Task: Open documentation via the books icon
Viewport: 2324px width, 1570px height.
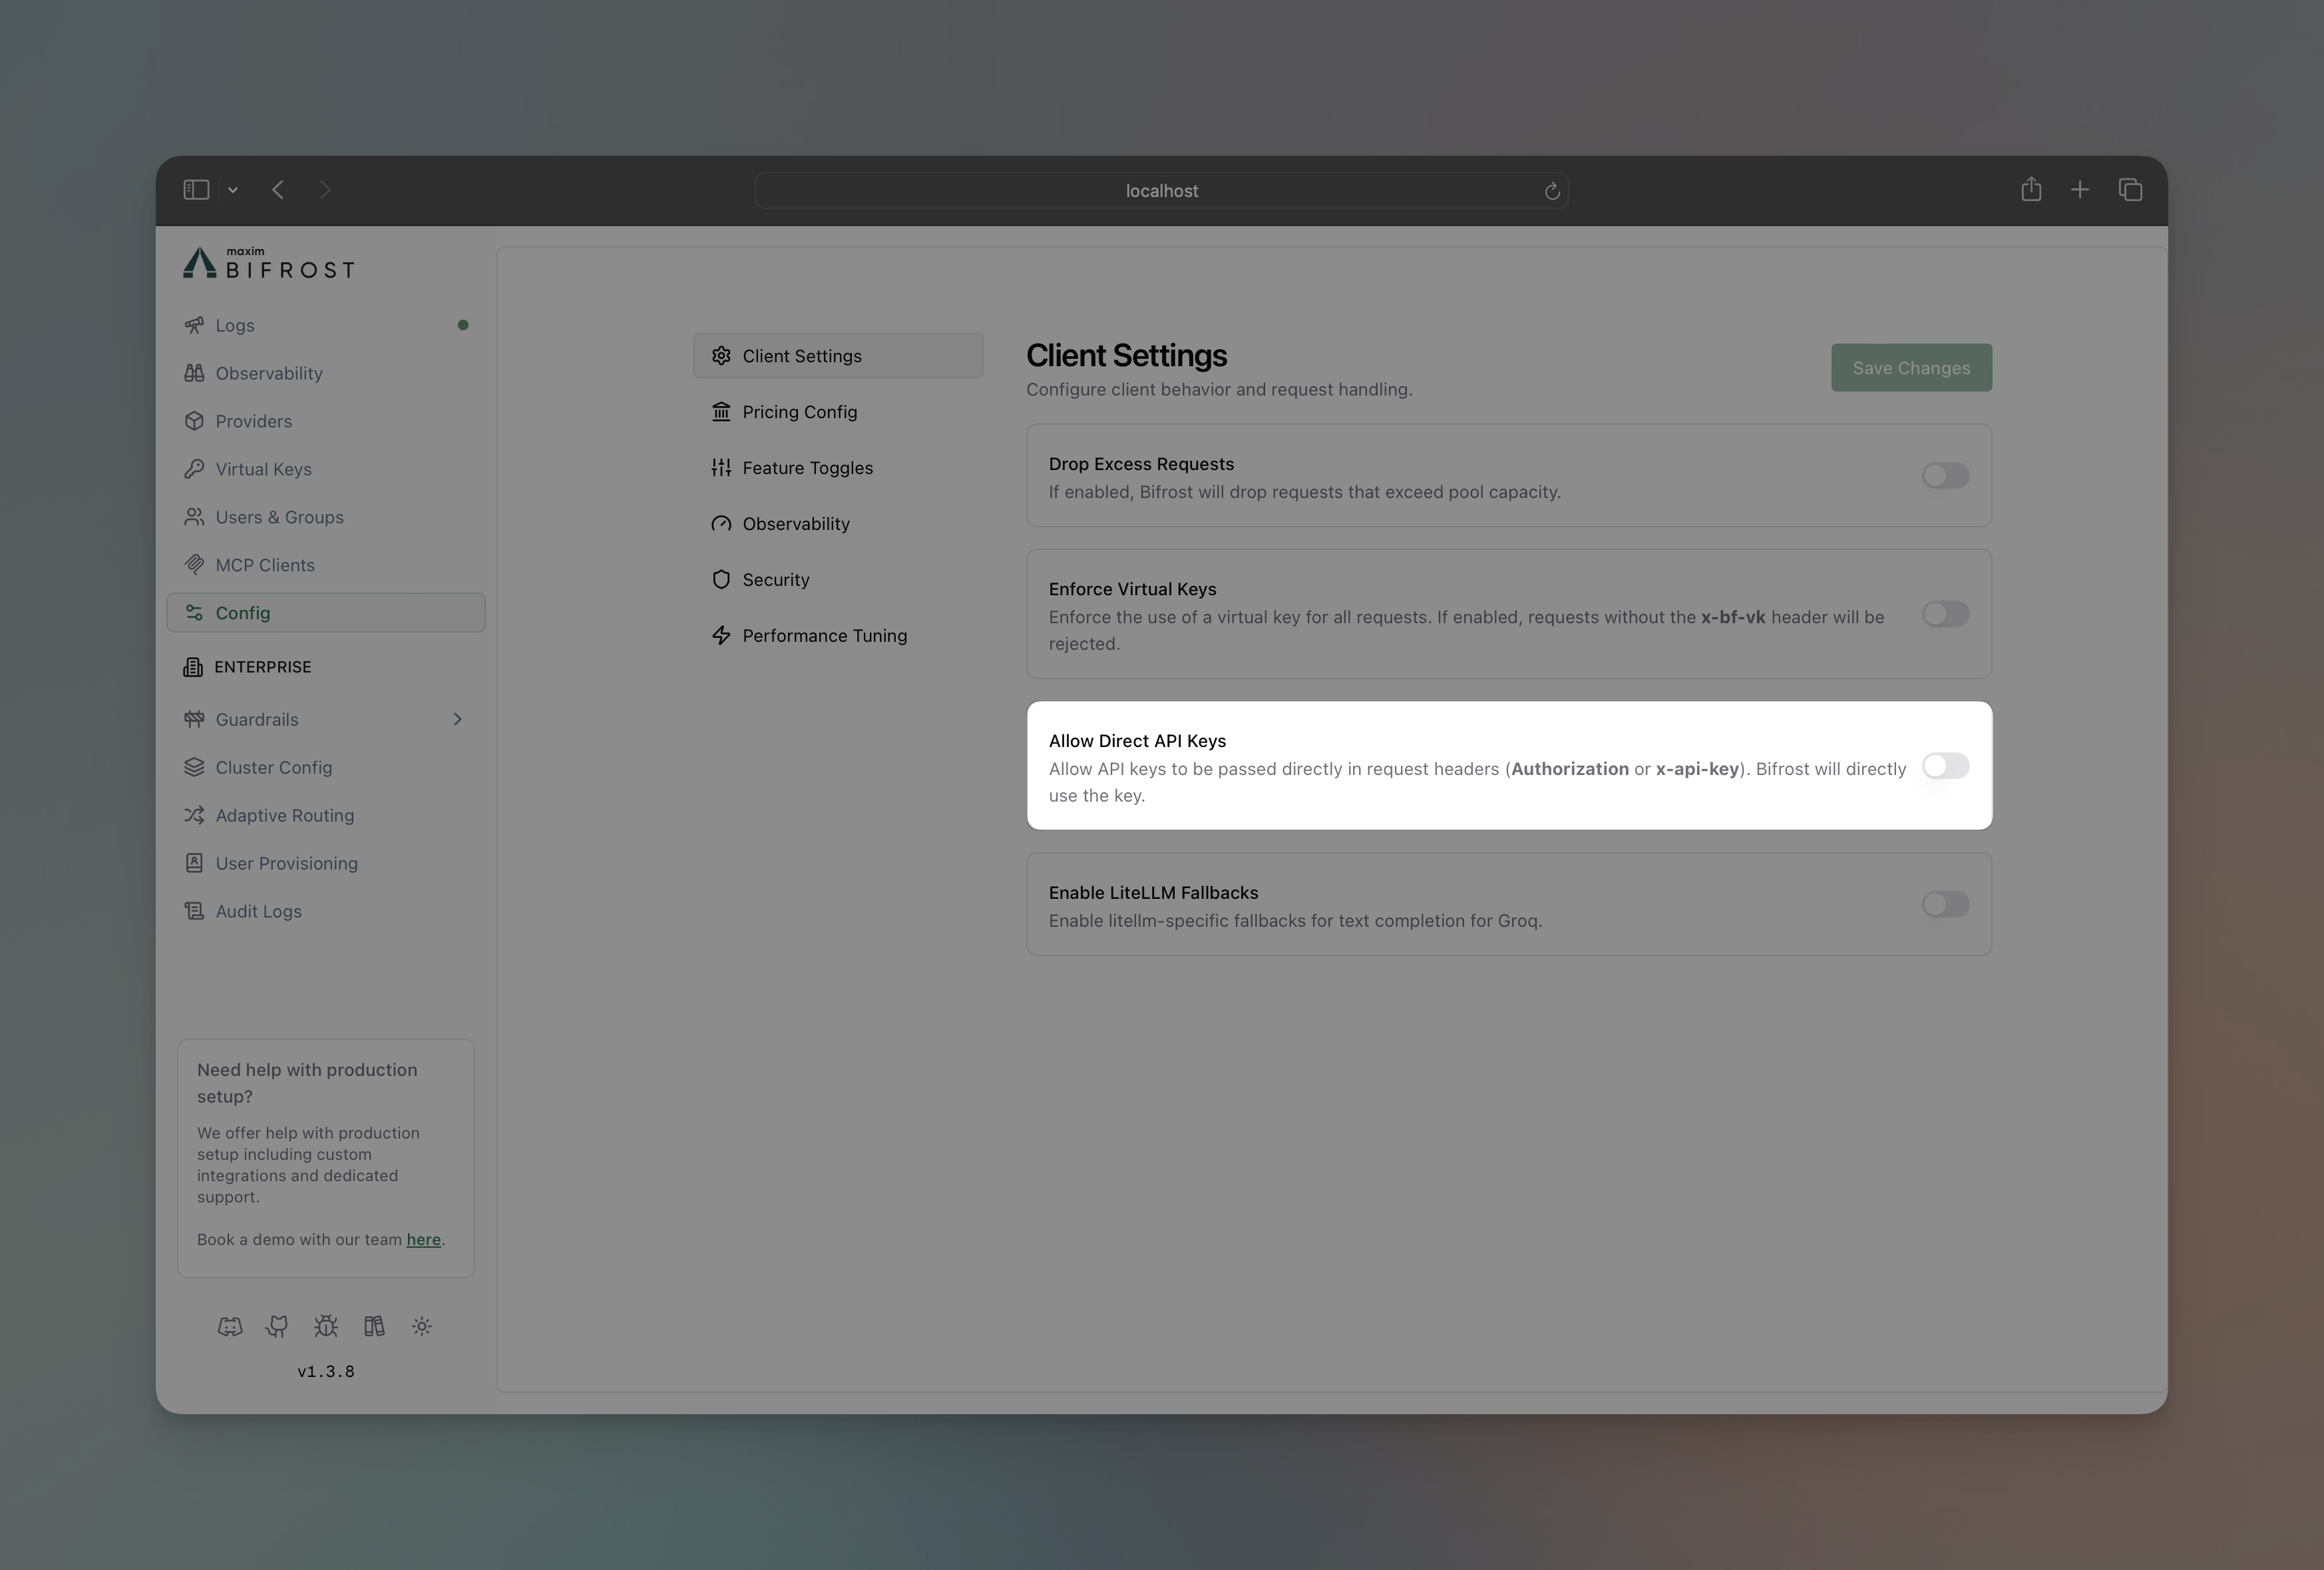Action: (374, 1326)
